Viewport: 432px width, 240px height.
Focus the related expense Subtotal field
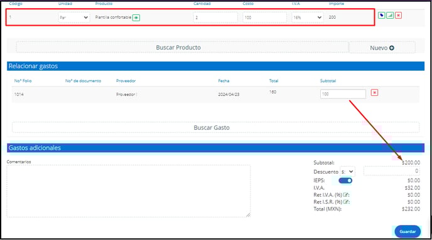pos(343,94)
